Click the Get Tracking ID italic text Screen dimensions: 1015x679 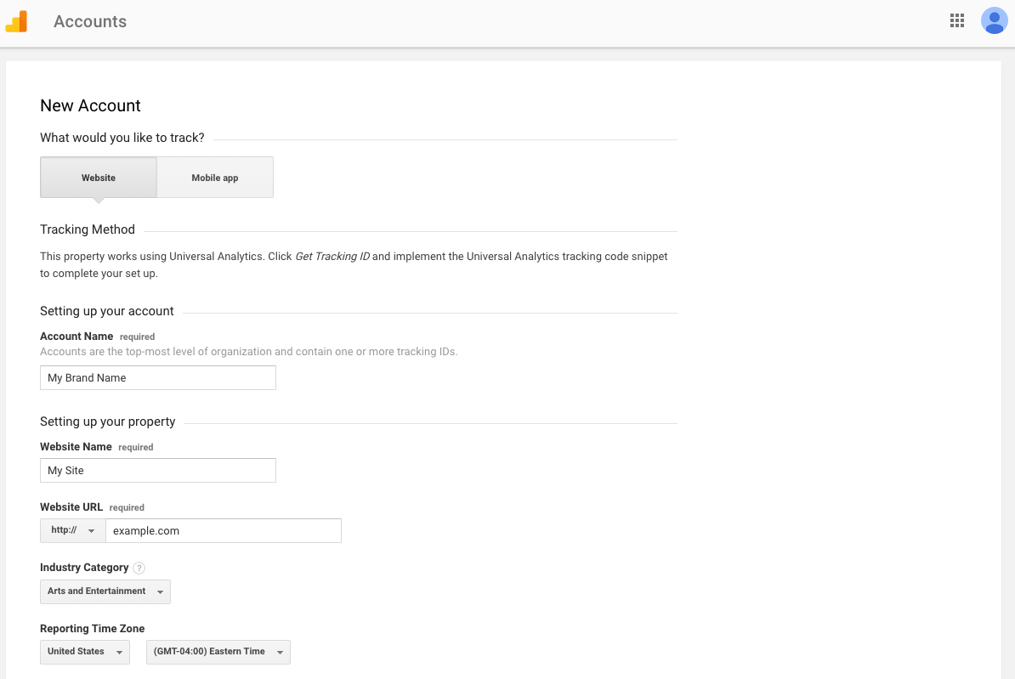pos(332,257)
